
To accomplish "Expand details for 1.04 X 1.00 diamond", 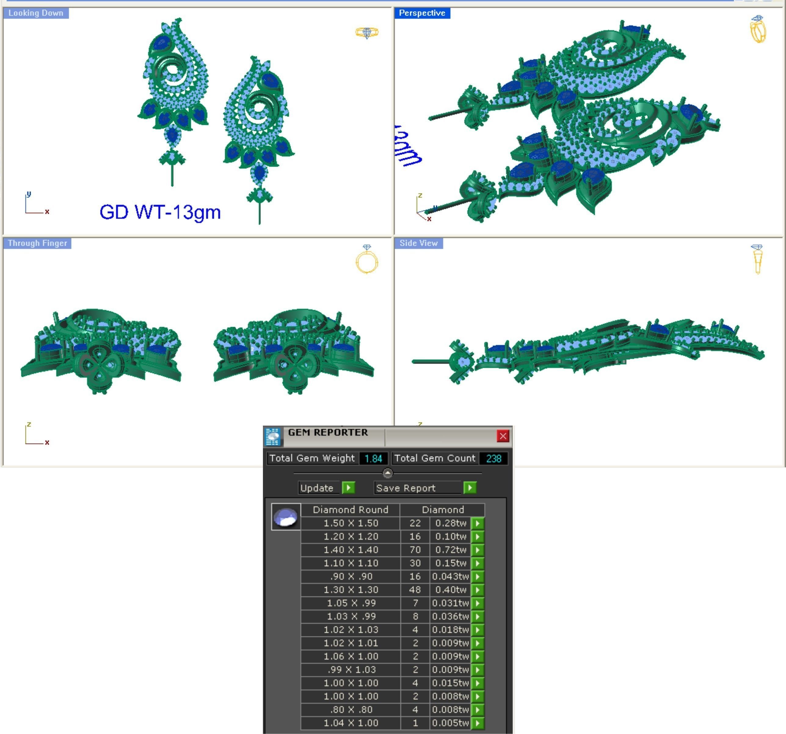I will point(478,723).
